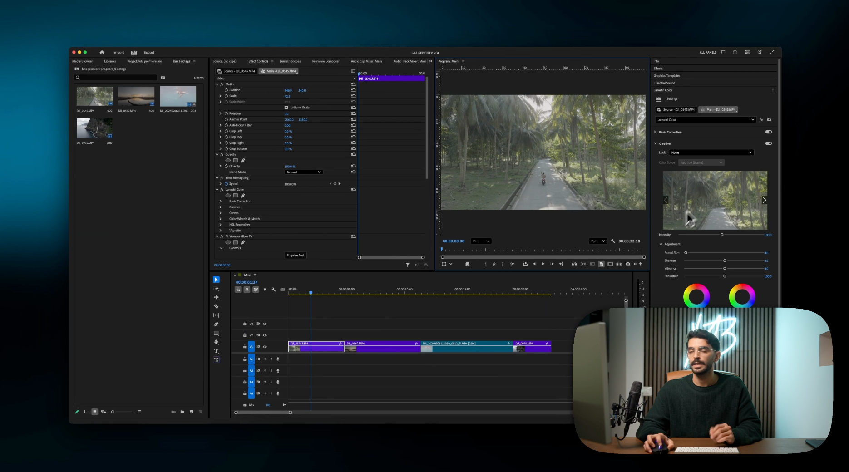
Task: Select the Type tool
Action: point(216,351)
